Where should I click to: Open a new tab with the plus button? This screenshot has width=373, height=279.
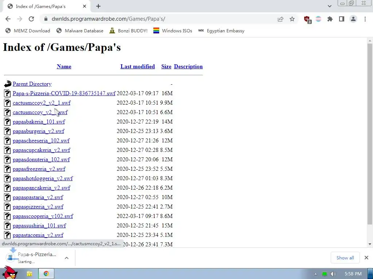[98, 7]
